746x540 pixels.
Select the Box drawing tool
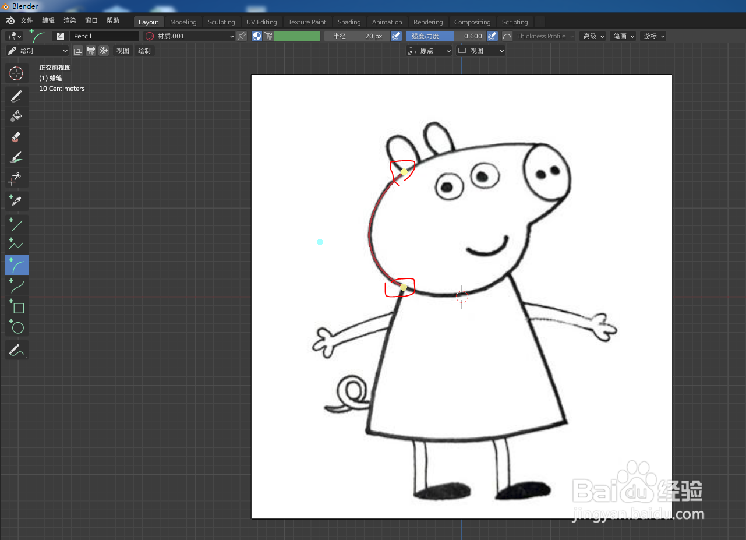(16, 307)
